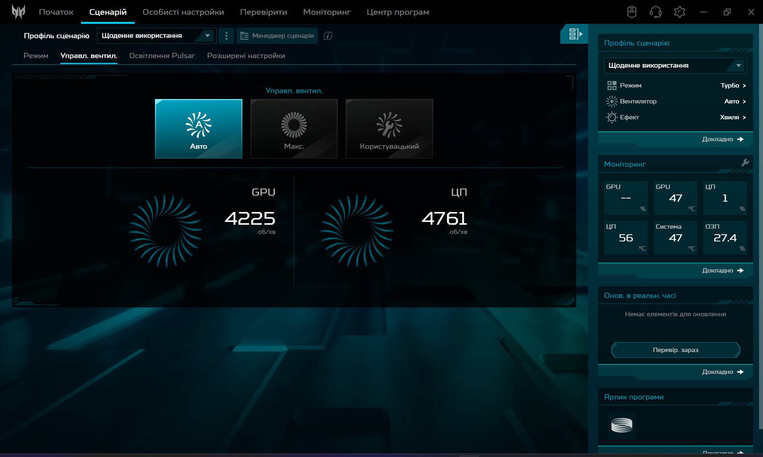Screen dimensions: 763x457
Task: Click the scenario info icon
Action: tap(328, 36)
